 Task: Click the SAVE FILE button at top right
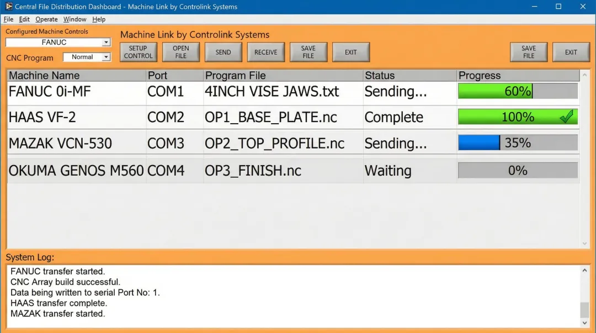tap(528, 52)
